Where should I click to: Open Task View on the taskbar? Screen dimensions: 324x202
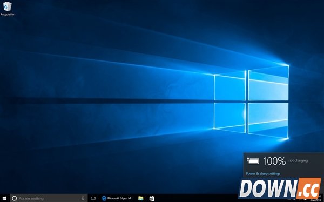[x=93, y=198]
